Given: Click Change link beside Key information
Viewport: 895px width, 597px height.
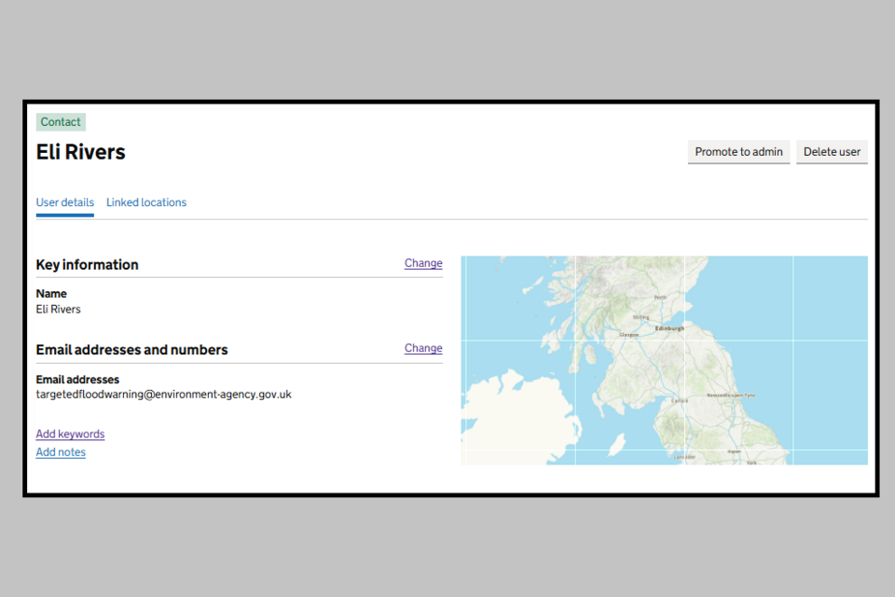Looking at the screenshot, I should pos(423,263).
